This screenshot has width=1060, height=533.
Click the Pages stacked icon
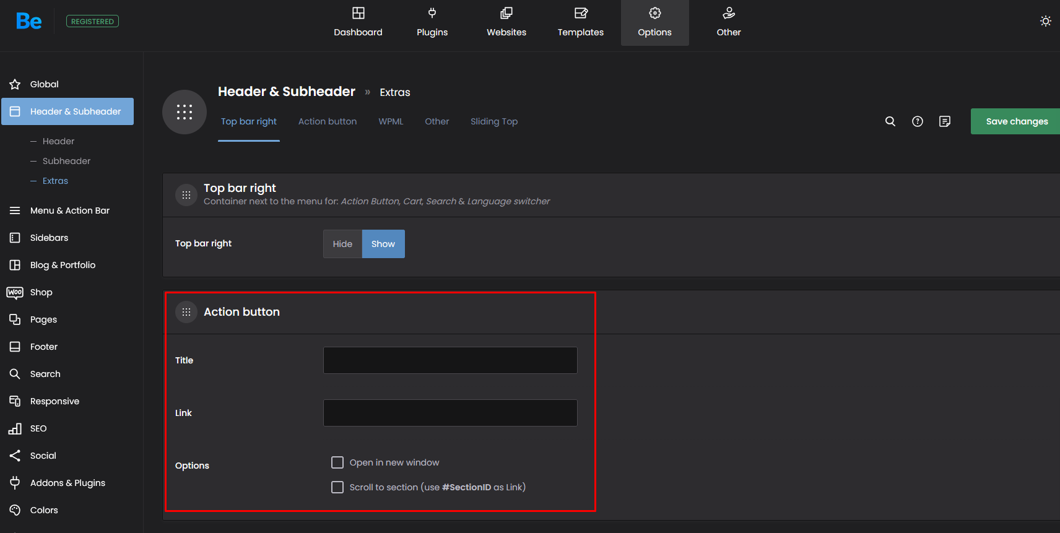[x=15, y=319]
